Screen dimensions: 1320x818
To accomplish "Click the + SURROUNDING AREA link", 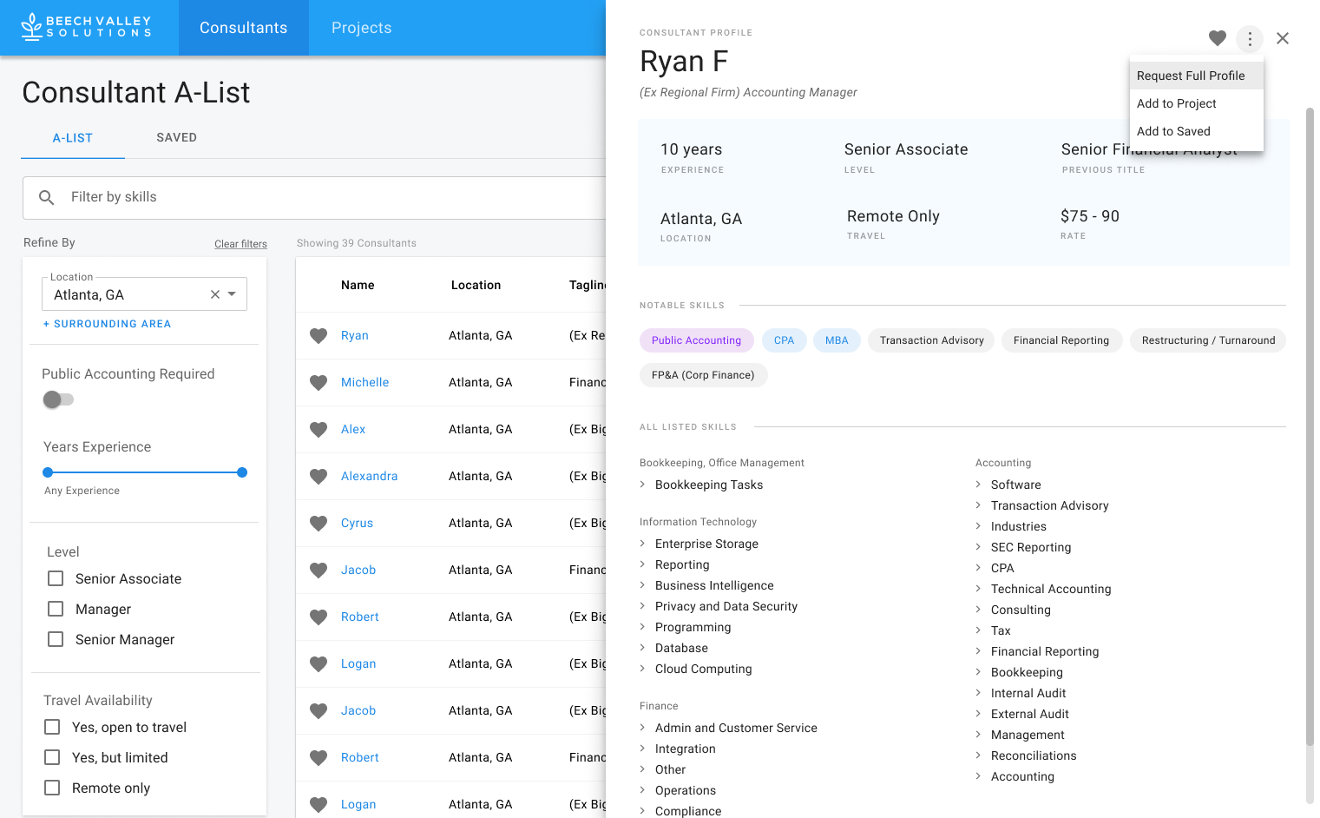I will point(107,323).
